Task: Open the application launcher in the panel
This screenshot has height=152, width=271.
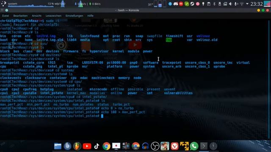Action: tap(3, 4)
